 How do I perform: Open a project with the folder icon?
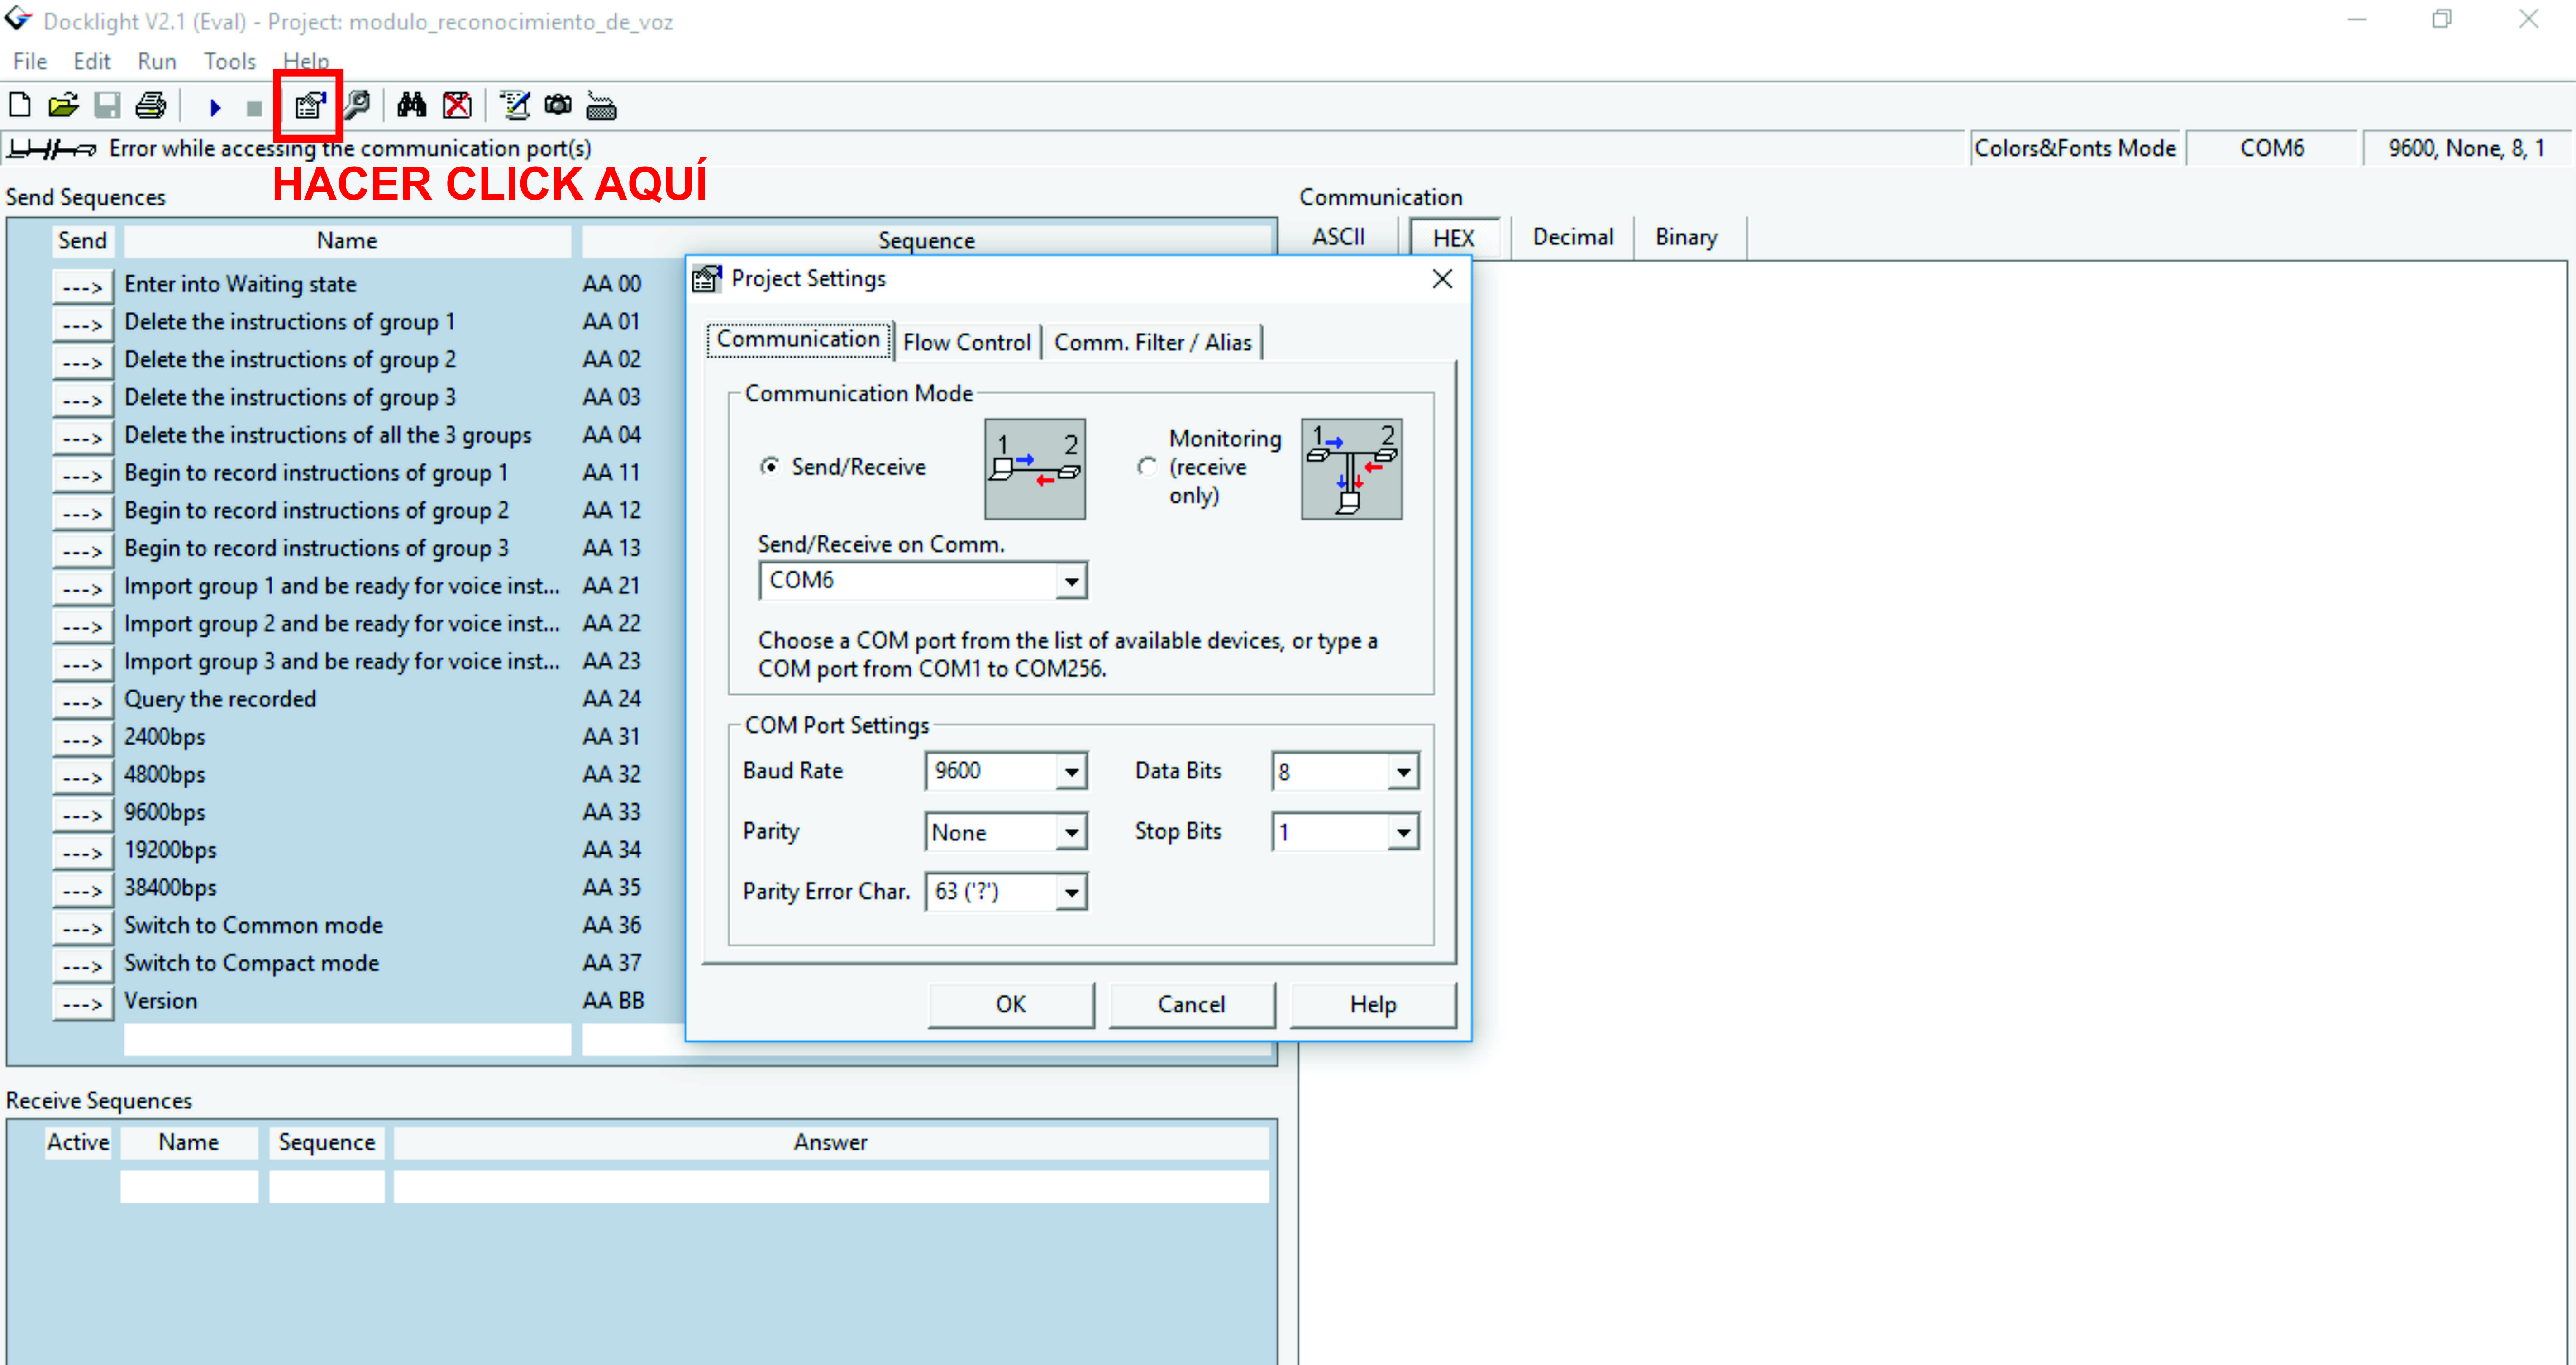point(63,105)
